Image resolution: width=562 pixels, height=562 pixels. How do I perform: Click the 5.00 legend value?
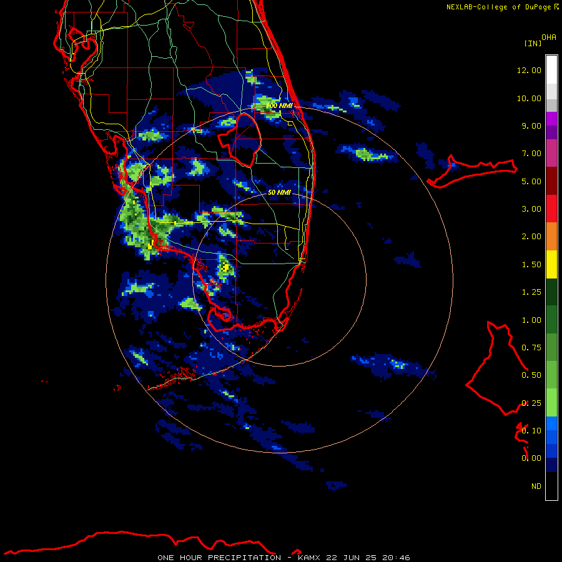531,181
